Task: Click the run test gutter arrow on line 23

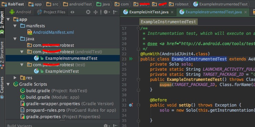Action: pos(131,59)
